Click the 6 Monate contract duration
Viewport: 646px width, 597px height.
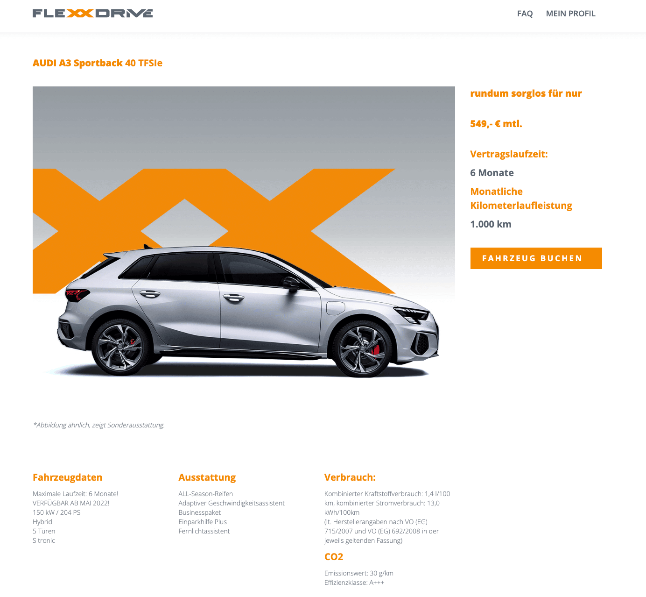pyautogui.click(x=492, y=173)
